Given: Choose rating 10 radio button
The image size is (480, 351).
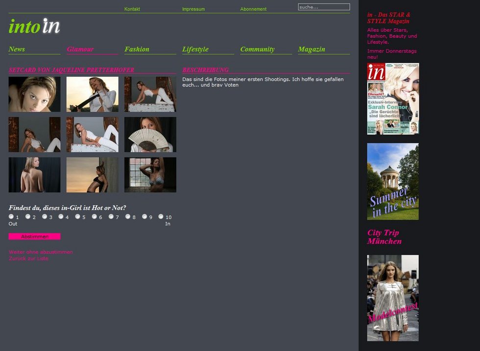Looking at the screenshot, I should (161, 216).
